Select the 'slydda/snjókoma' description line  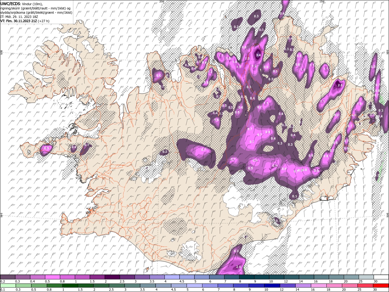pos(36,12)
